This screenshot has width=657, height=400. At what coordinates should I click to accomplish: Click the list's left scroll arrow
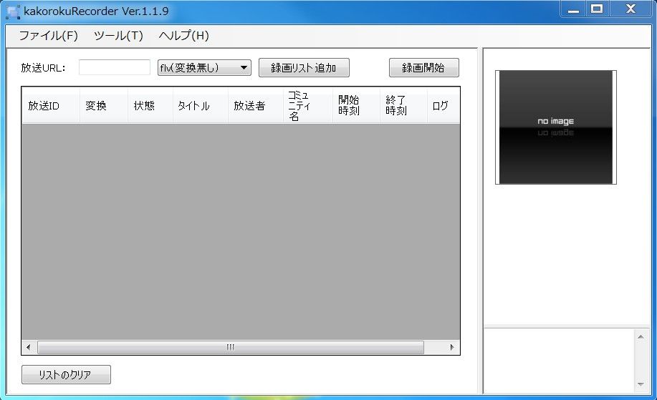coord(29,347)
